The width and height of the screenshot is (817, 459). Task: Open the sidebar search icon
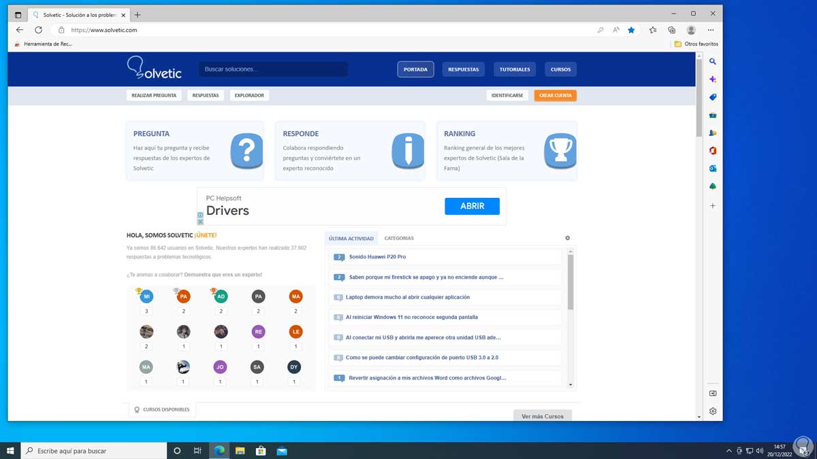click(x=713, y=61)
